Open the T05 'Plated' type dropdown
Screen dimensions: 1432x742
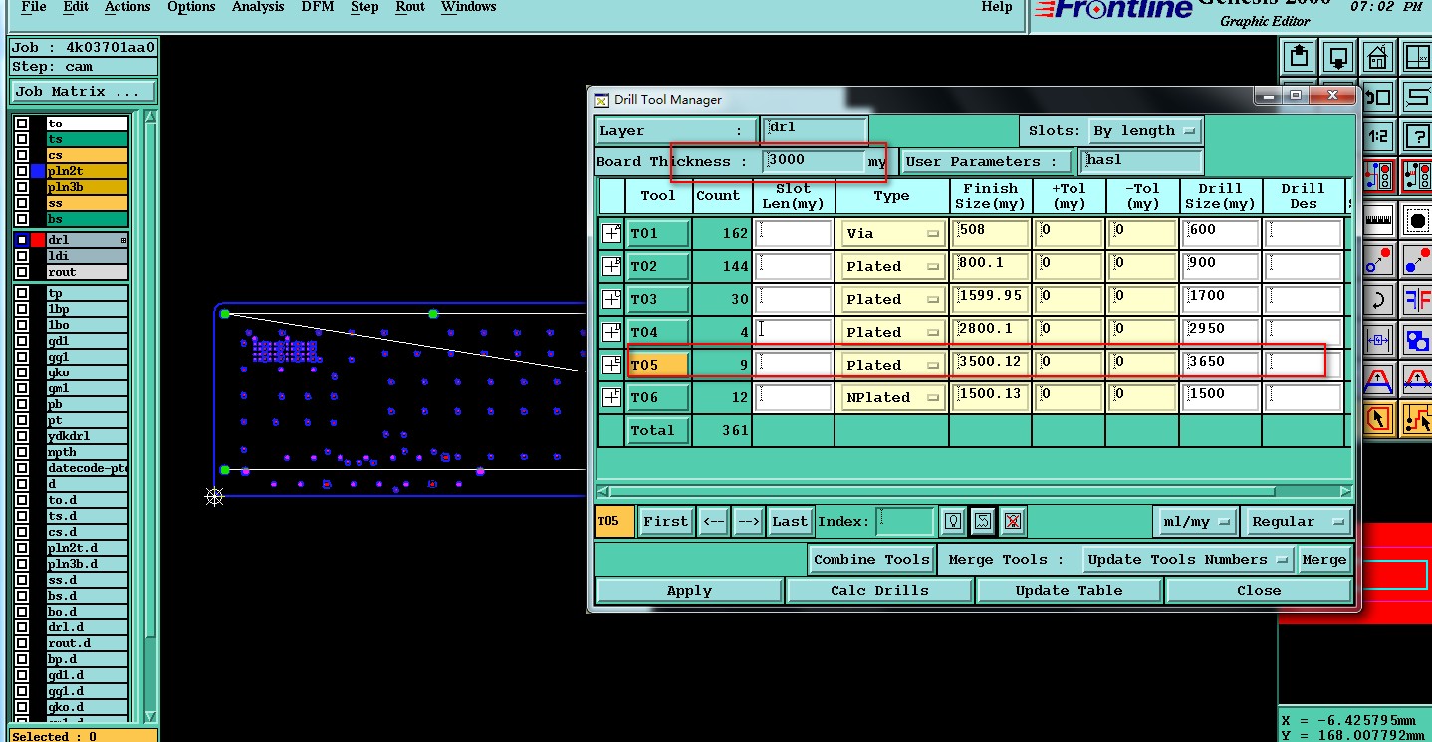tap(891, 365)
